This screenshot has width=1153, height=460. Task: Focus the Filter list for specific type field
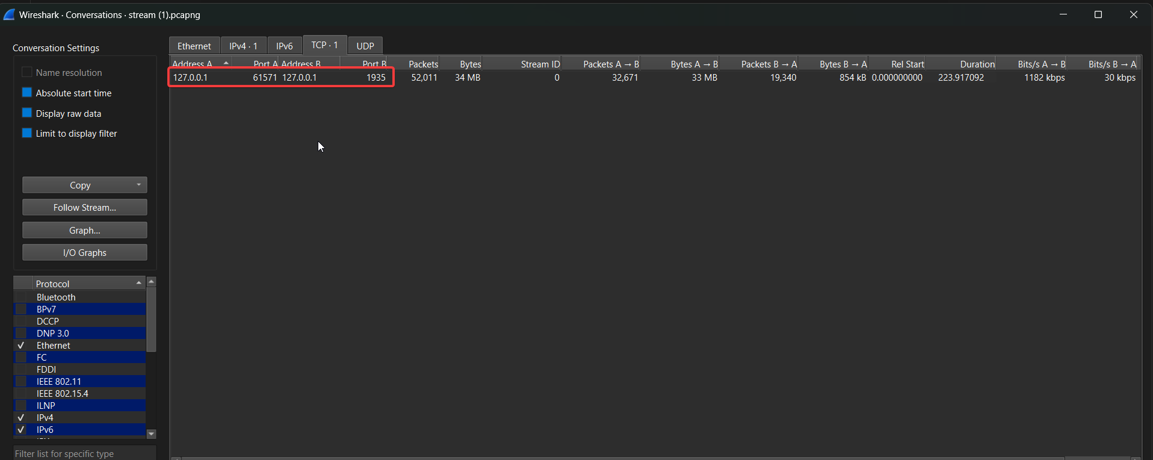click(x=85, y=453)
